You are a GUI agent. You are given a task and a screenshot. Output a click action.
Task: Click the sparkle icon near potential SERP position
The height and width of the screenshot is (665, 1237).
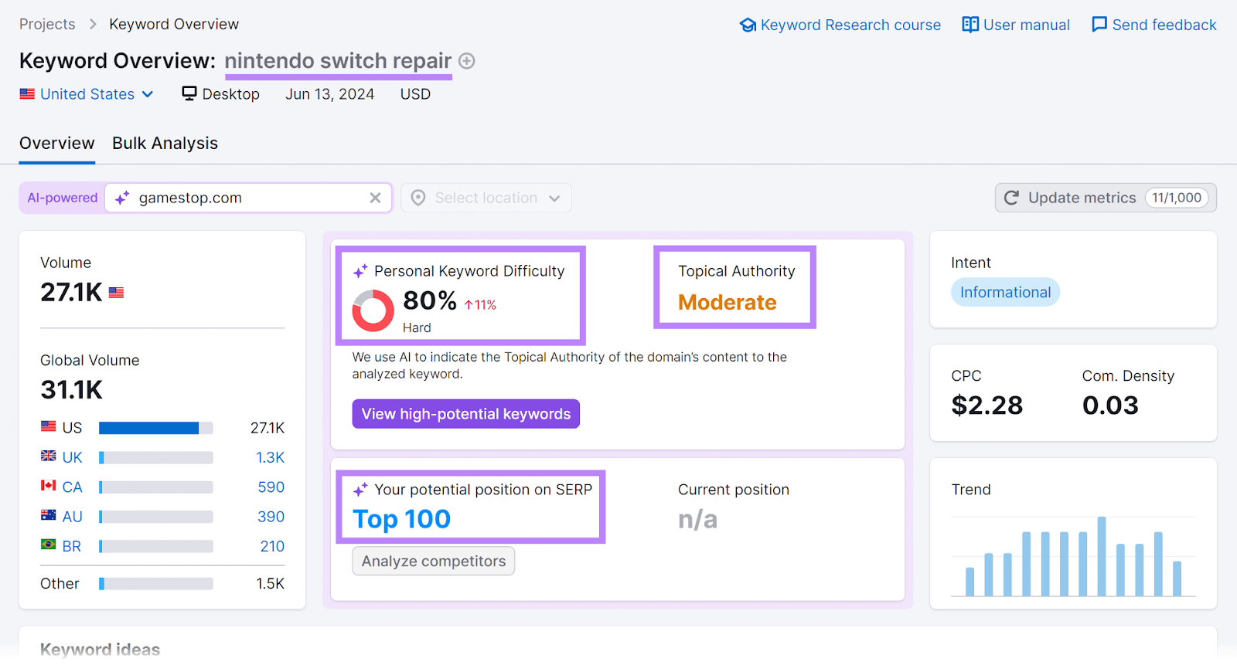tap(359, 489)
